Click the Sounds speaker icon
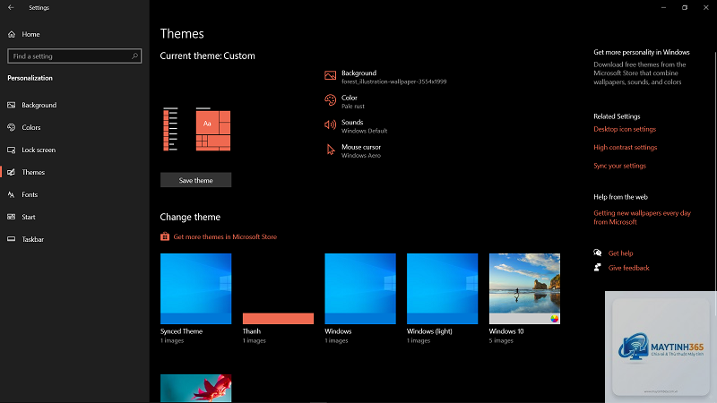 point(330,124)
